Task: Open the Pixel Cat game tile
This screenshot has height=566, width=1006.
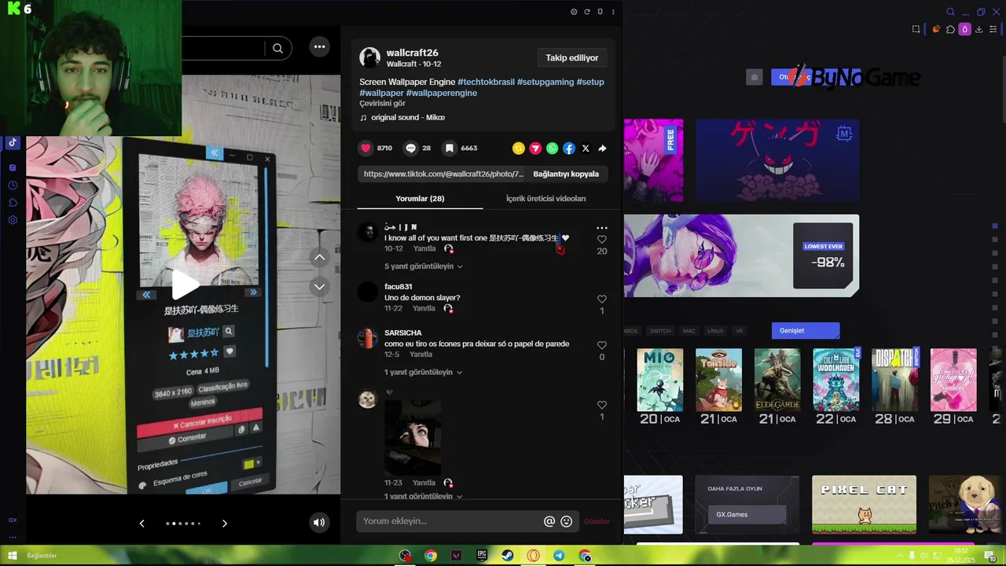Action: (864, 505)
